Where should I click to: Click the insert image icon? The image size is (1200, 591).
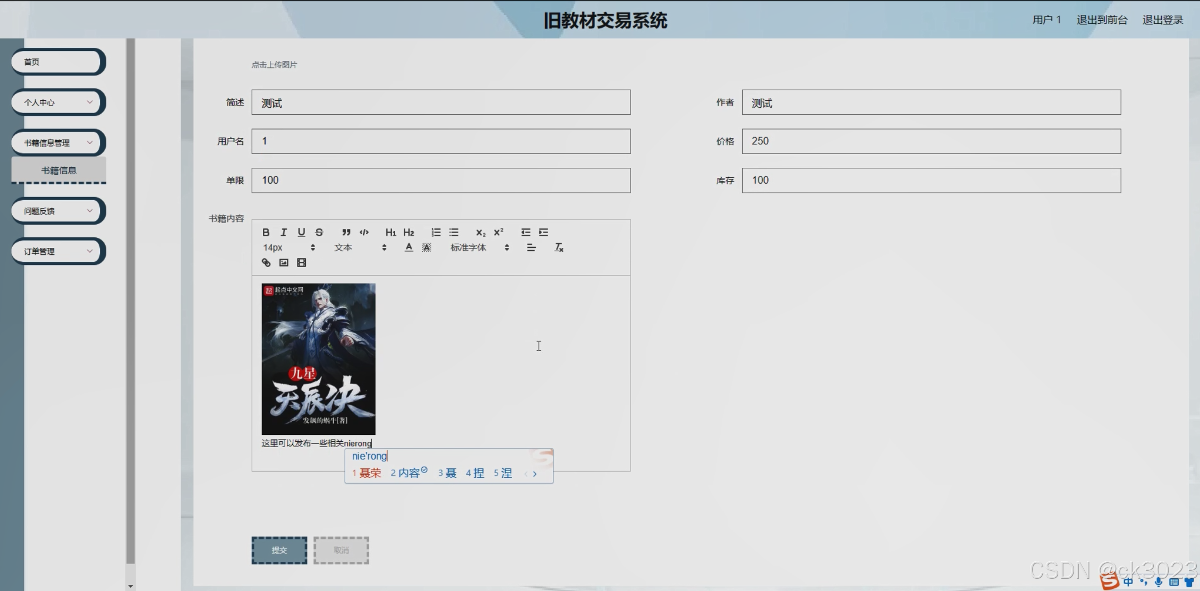[x=284, y=262]
